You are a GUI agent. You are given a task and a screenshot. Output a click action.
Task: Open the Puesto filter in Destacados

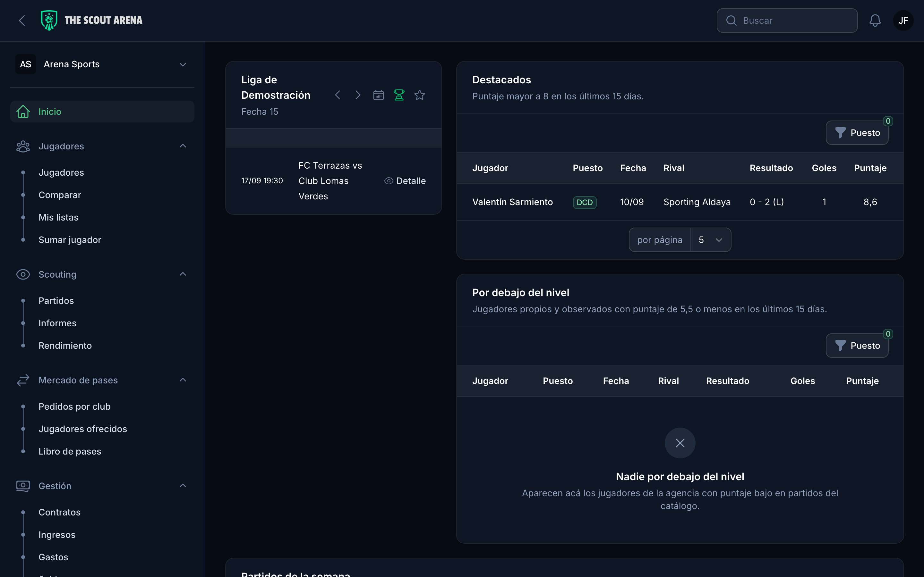point(857,133)
